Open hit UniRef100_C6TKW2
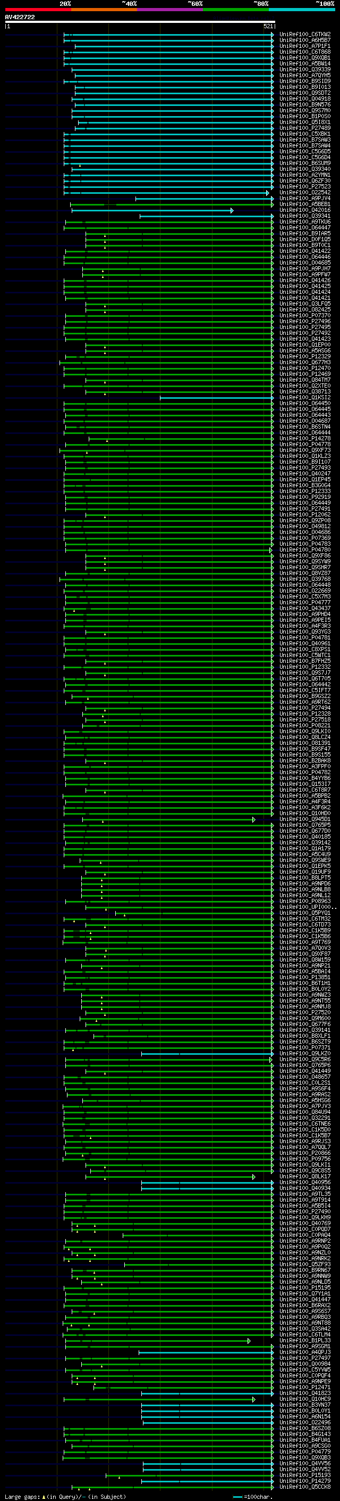 click(305, 35)
